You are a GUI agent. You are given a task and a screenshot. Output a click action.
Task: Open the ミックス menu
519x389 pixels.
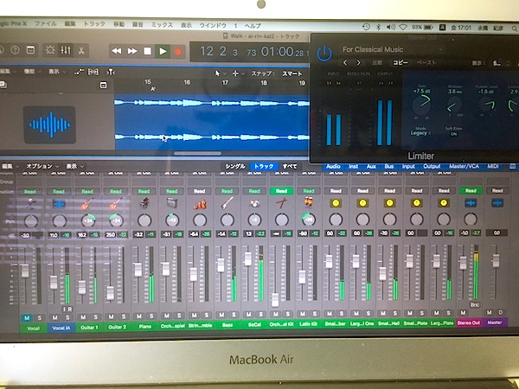click(x=163, y=25)
